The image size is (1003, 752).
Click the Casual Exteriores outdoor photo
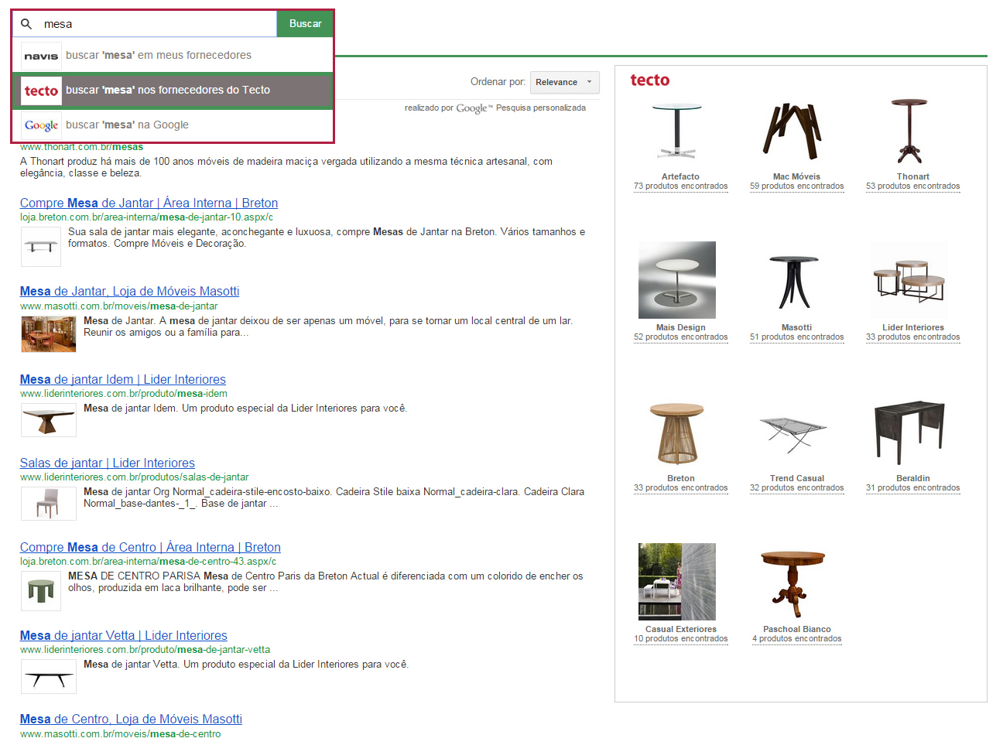(x=677, y=582)
